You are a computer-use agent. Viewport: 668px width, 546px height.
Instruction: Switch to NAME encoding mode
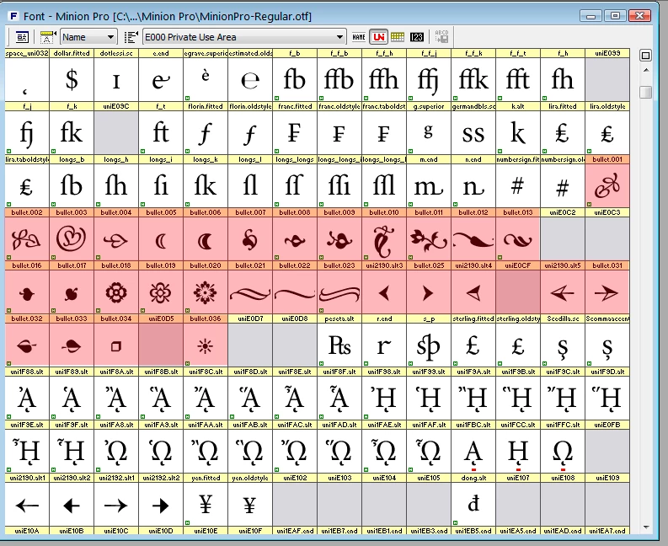tap(359, 38)
